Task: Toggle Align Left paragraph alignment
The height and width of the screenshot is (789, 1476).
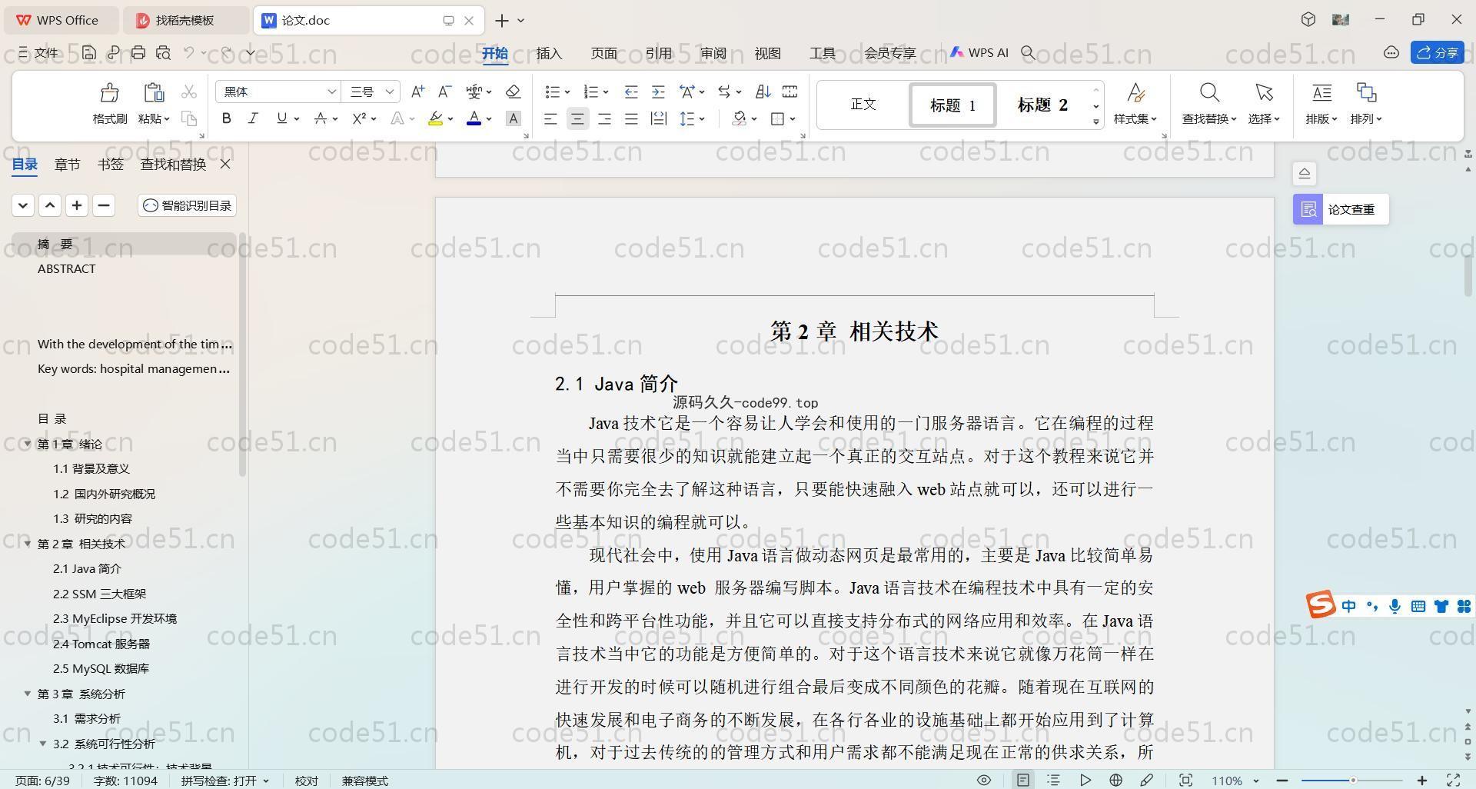Action: click(550, 118)
